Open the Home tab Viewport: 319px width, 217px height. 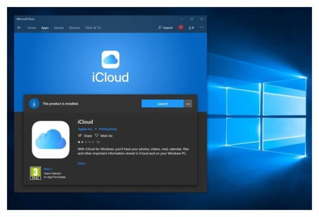(x=32, y=28)
